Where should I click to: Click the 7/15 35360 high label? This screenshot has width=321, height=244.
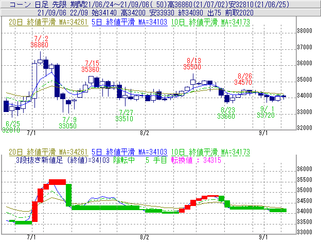coord(91,66)
